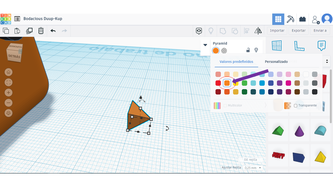Click the Tinkercad logo
333x187 pixels.
click(x=6, y=19)
